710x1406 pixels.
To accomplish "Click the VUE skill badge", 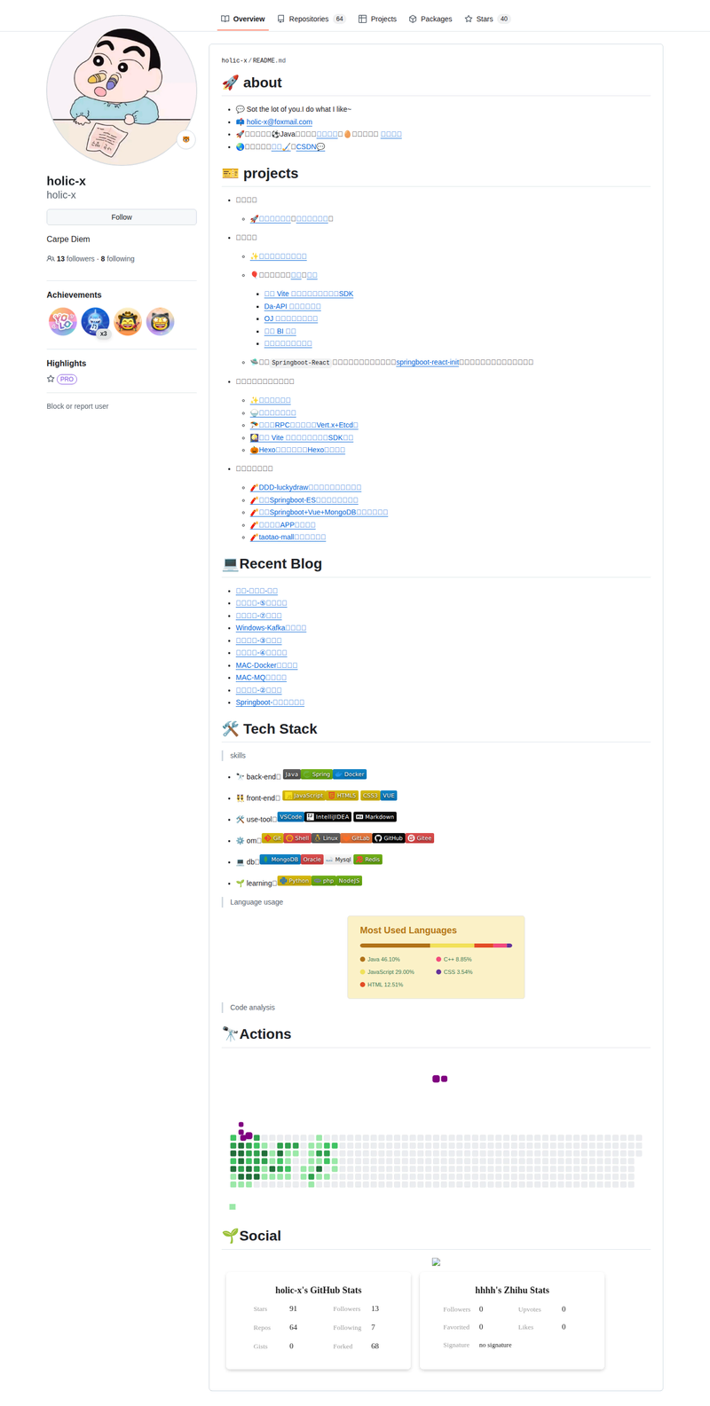I will [x=389, y=796].
